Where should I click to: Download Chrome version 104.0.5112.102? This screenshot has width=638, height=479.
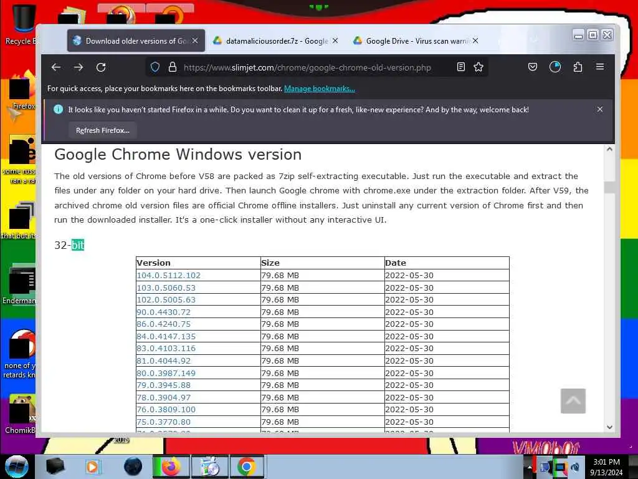click(x=168, y=275)
